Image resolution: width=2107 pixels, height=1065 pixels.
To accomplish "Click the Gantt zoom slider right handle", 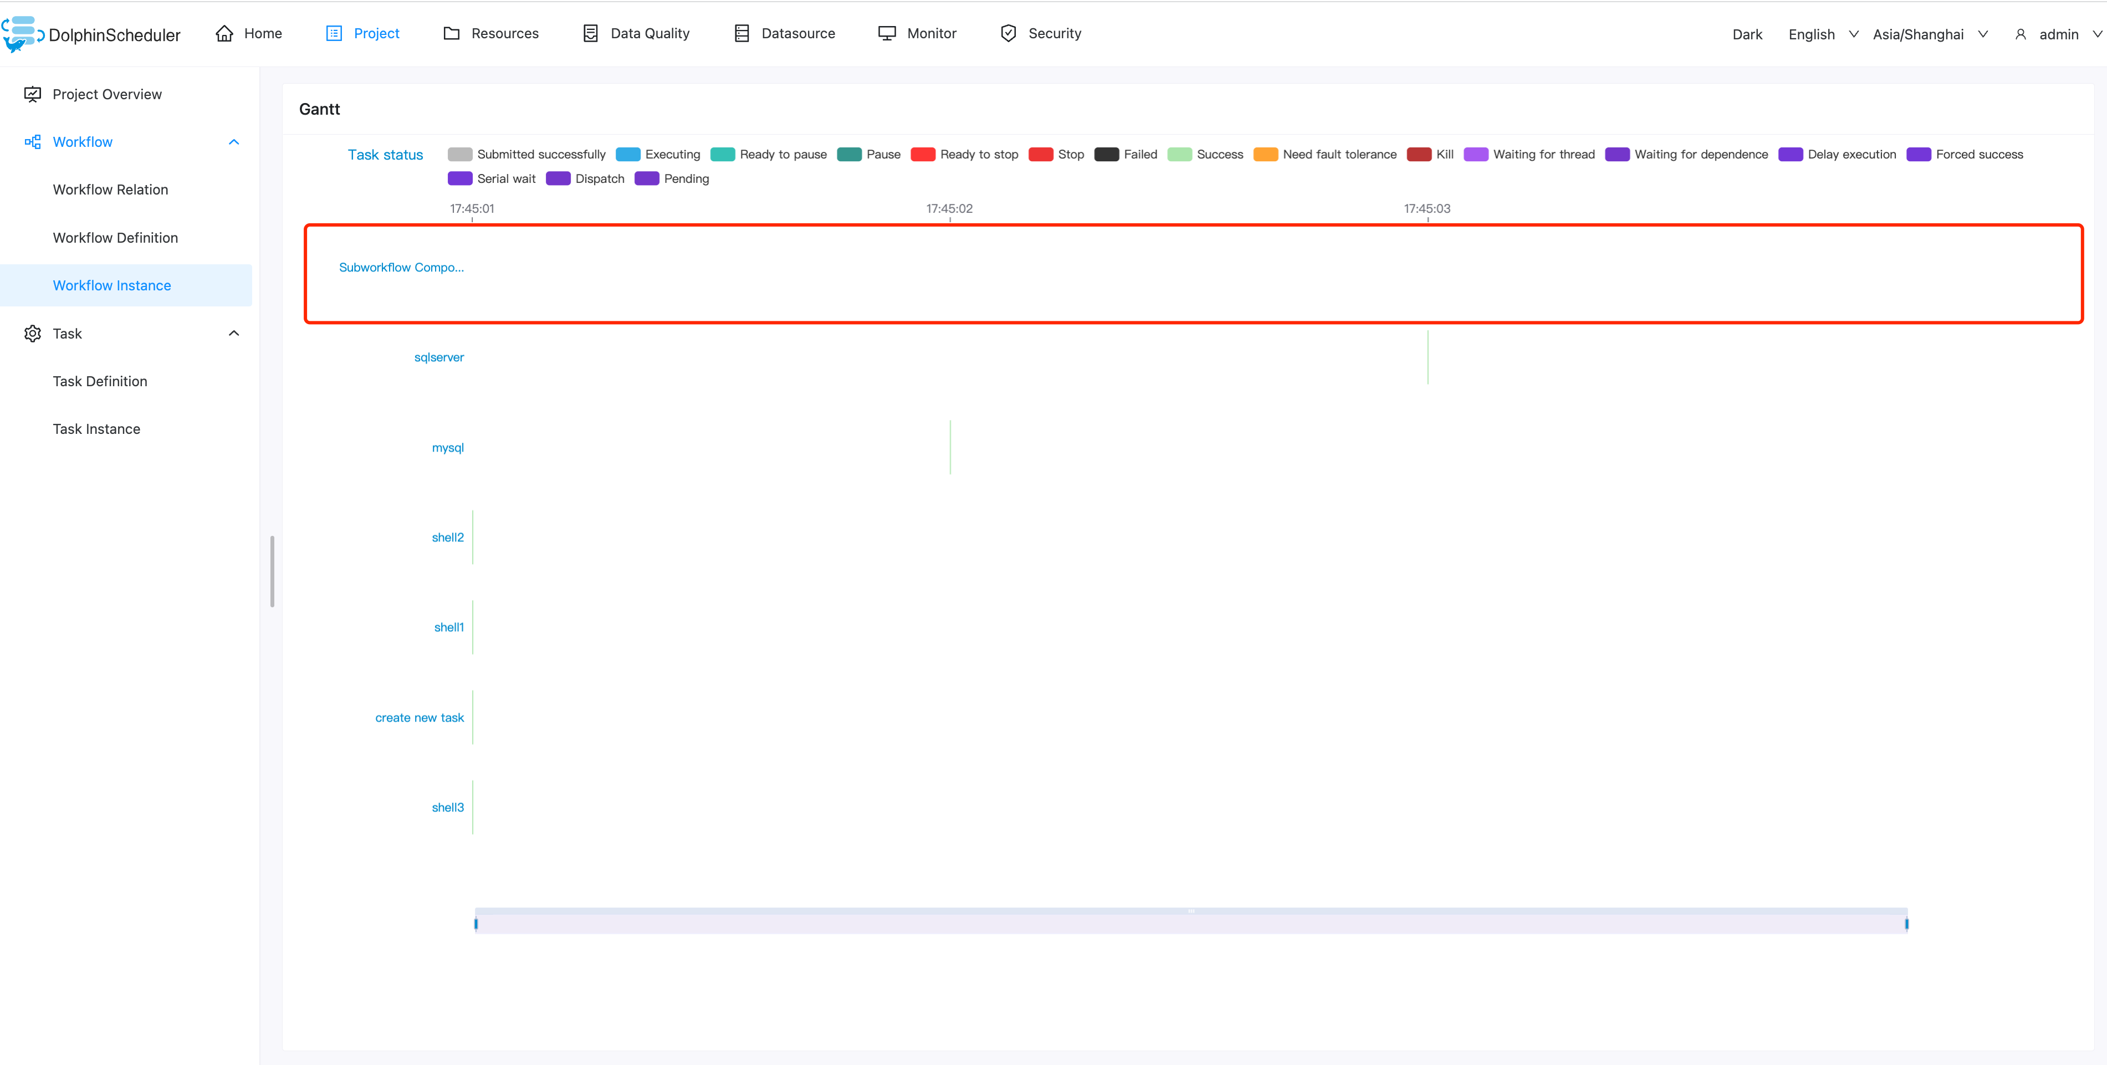I will click(1906, 924).
